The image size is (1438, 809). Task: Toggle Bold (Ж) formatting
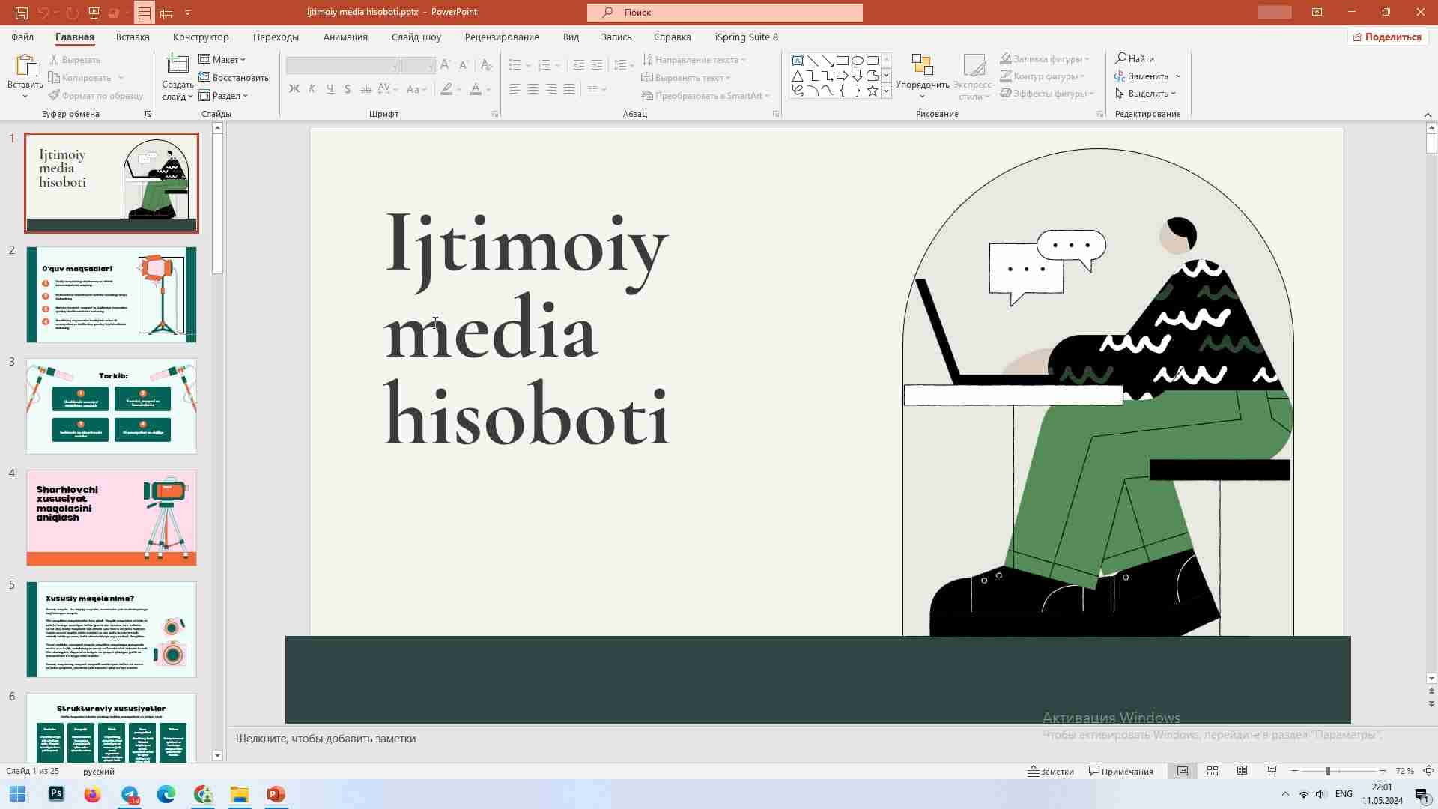[294, 89]
